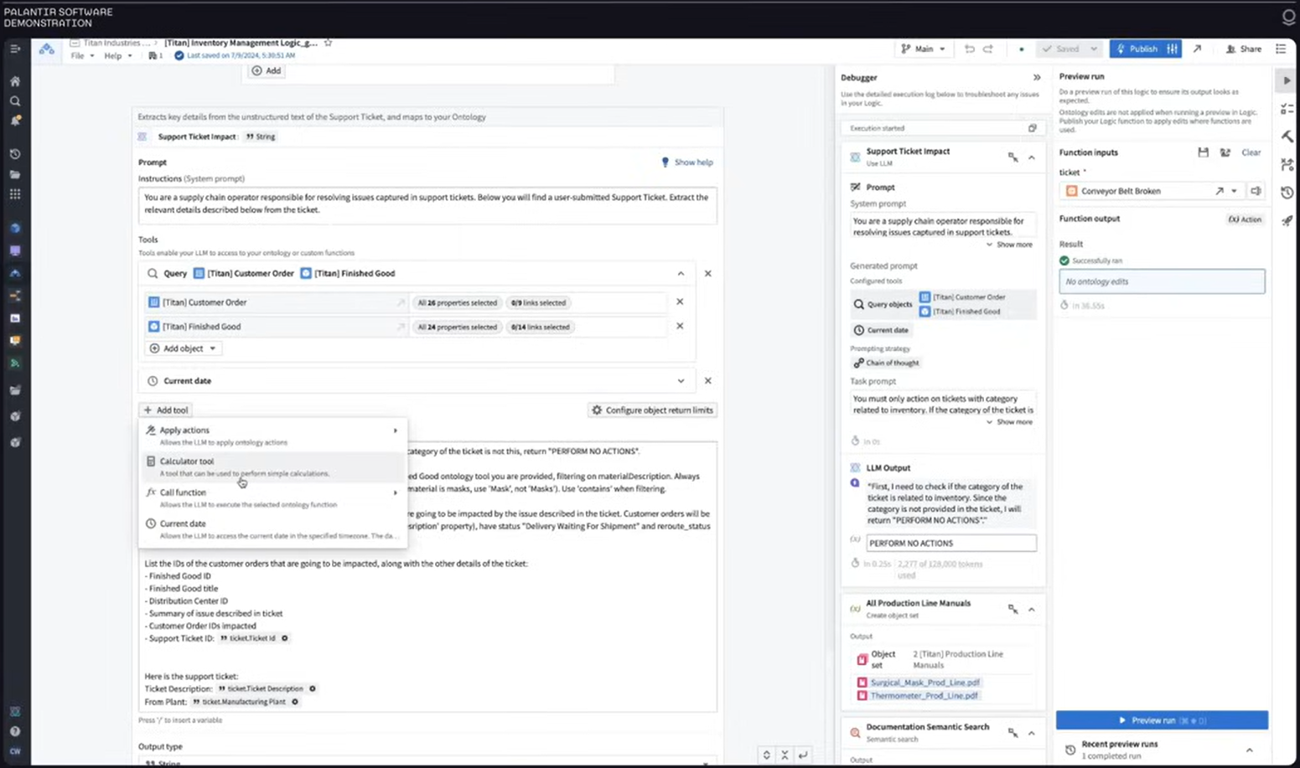Click the PERFORM NO ACTIONS output field
The width and height of the screenshot is (1300, 768).
pos(950,543)
